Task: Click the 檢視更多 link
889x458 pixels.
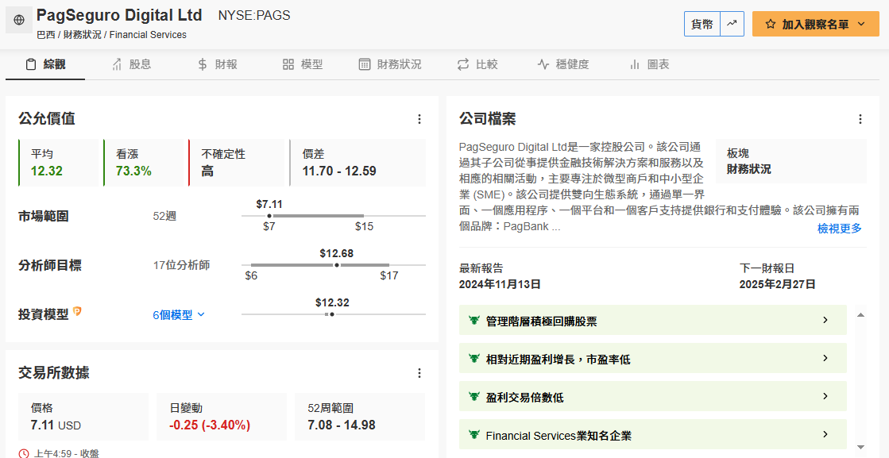Action: point(839,228)
